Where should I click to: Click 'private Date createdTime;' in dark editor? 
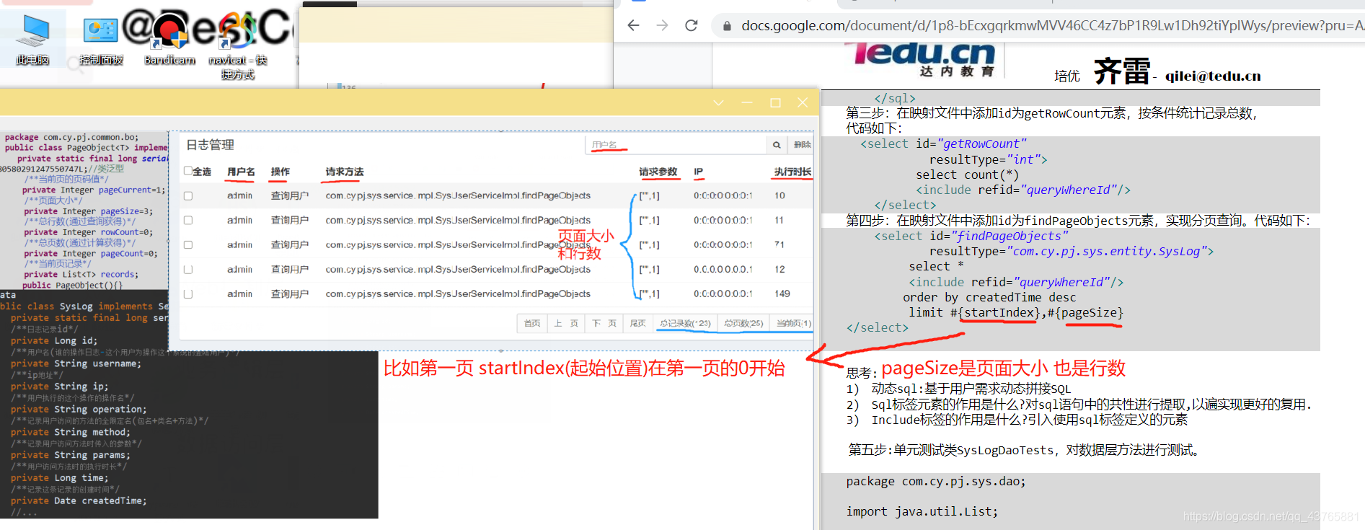[79, 501]
